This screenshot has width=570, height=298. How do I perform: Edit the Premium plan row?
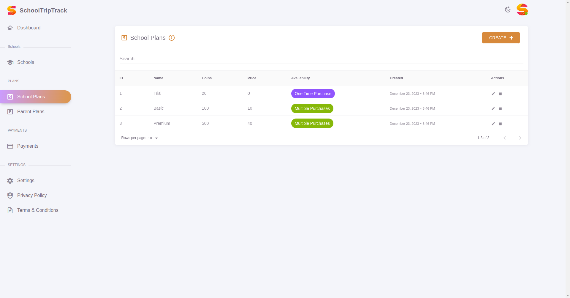493,124
